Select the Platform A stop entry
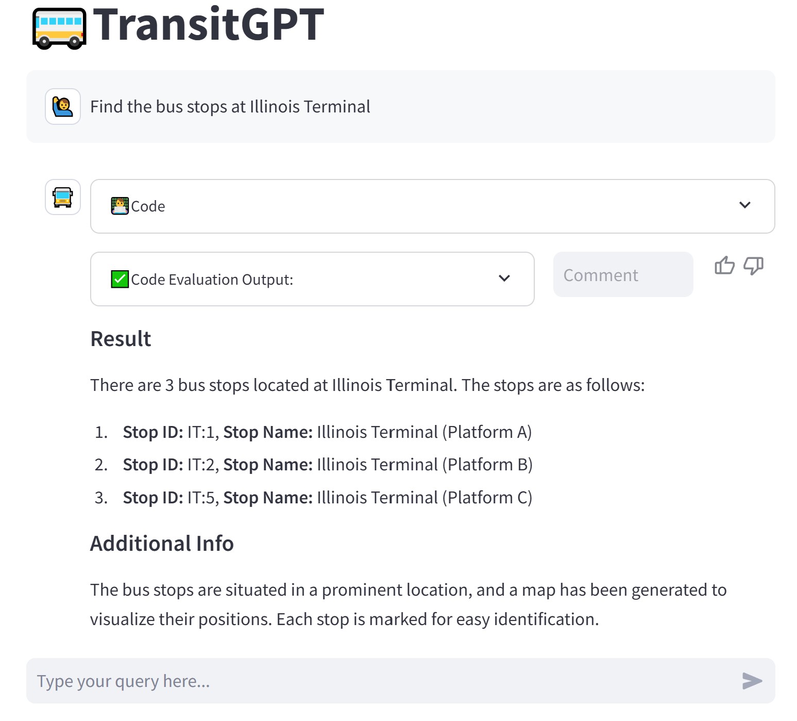 pyautogui.click(x=327, y=432)
